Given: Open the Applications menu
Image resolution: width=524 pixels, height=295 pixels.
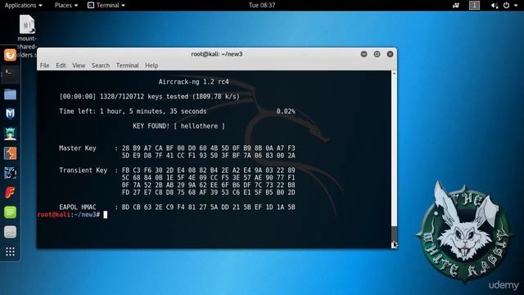Looking at the screenshot, I should coord(23,6).
